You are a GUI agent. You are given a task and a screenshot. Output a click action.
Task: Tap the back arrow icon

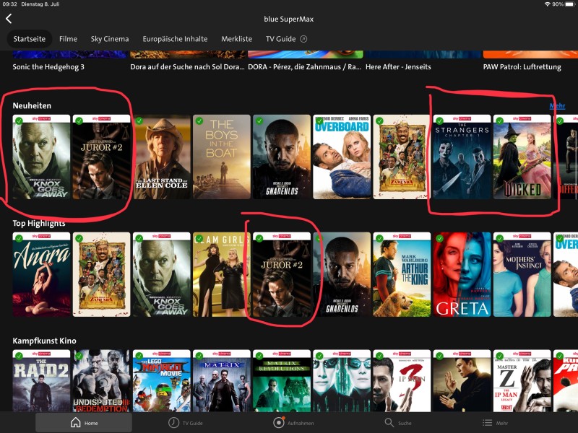click(x=9, y=19)
